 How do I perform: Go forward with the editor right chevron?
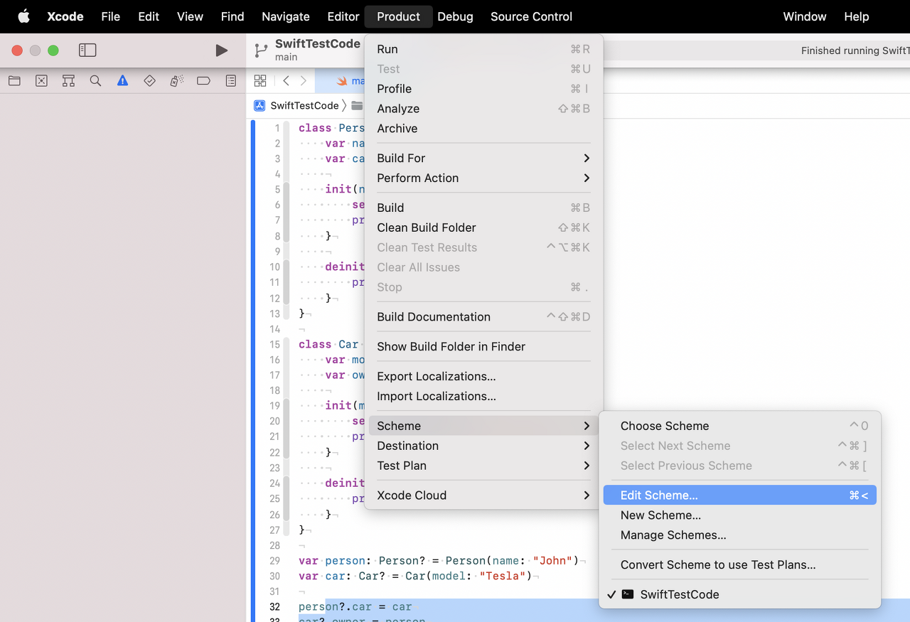pos(304,81)
